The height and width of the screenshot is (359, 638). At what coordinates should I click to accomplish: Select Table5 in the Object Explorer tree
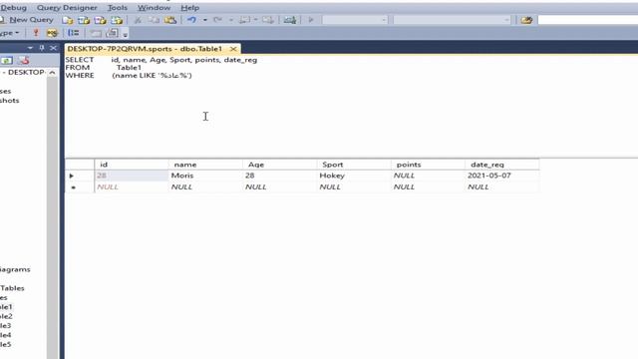6,344
